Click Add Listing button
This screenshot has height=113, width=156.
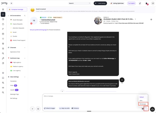point(100,3)
